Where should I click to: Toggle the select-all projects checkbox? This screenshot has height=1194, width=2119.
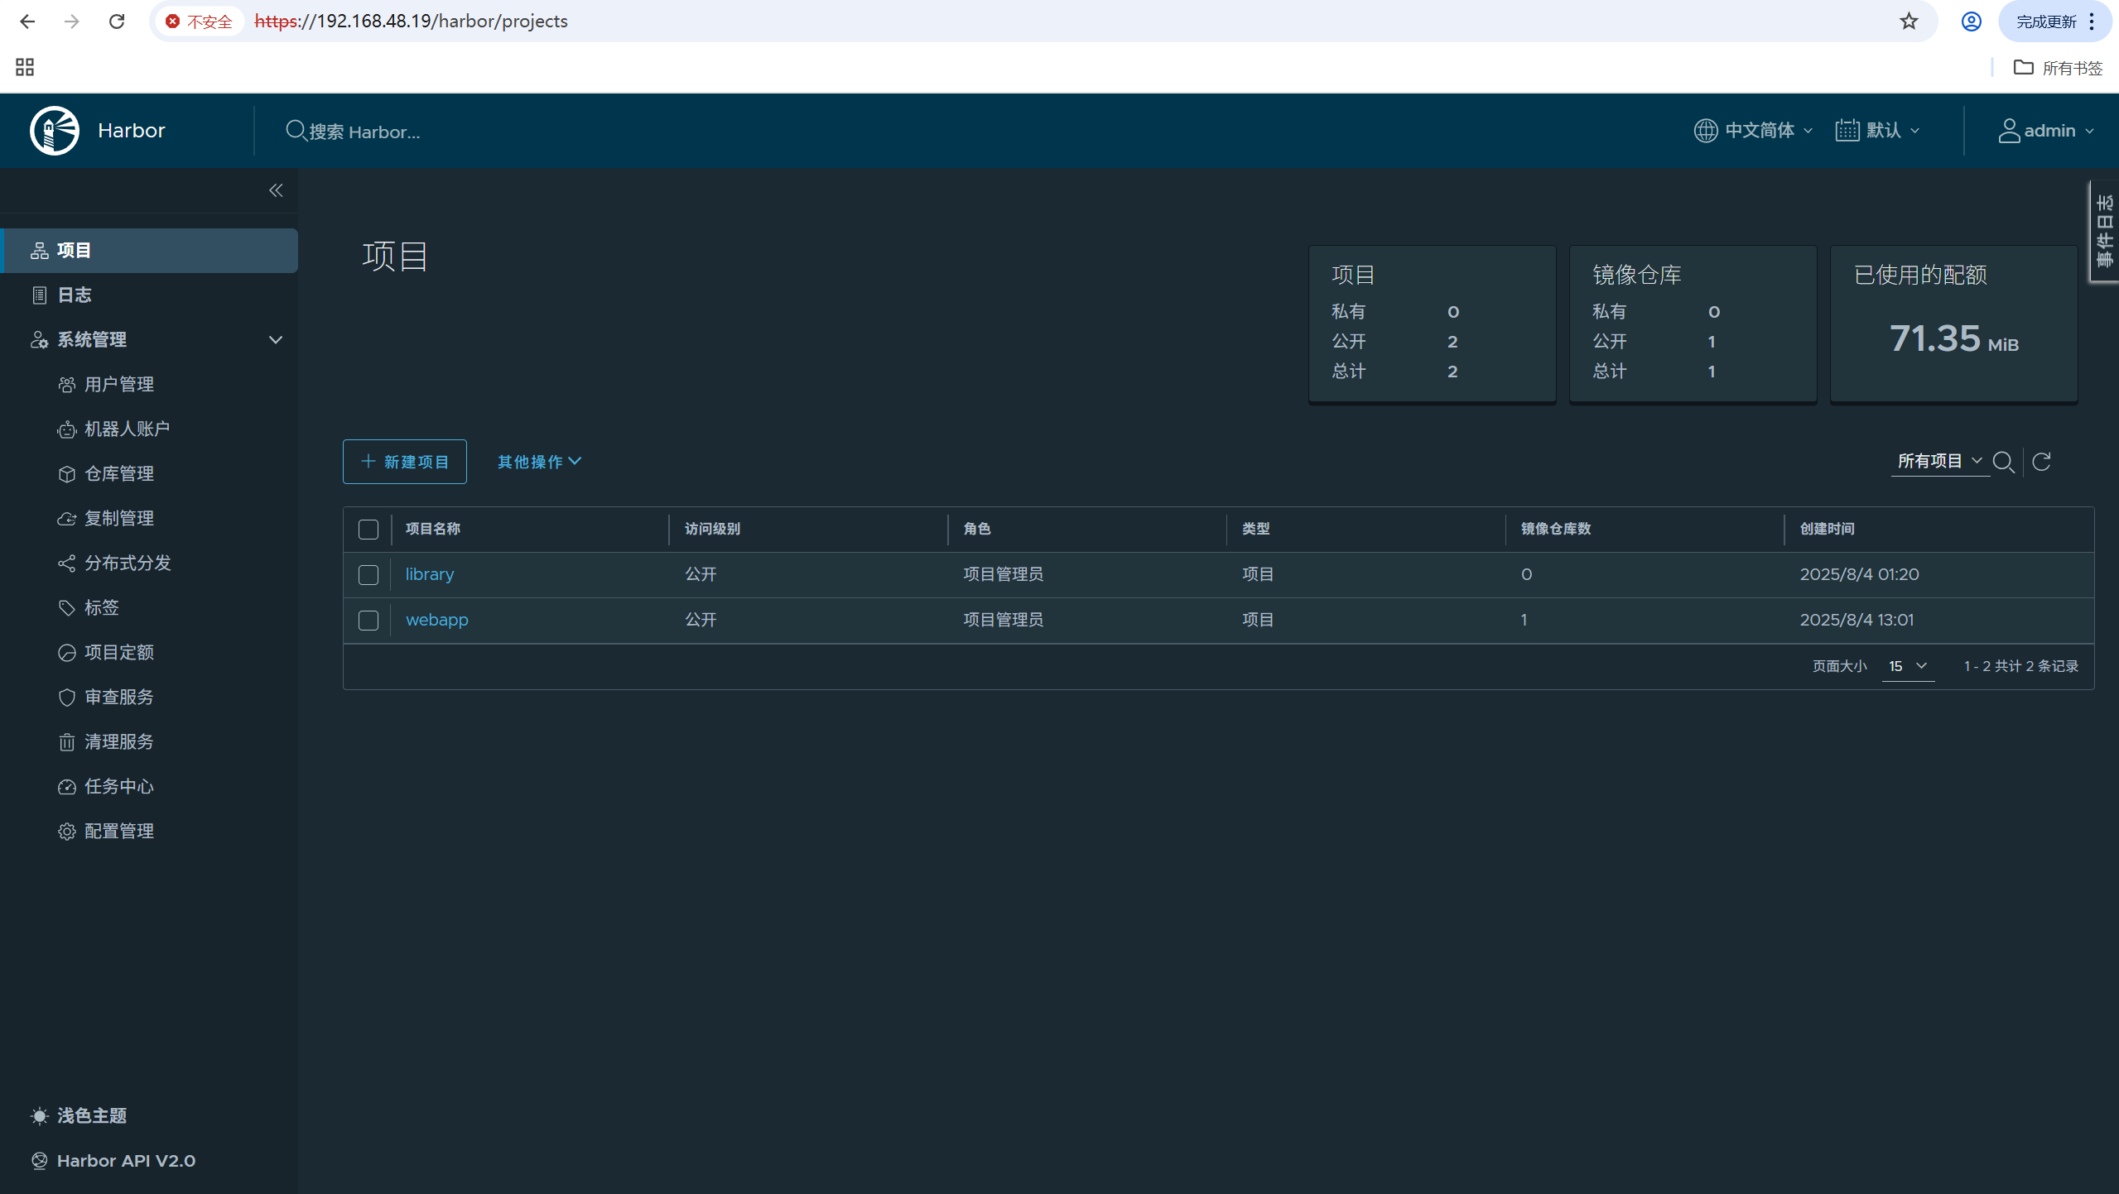[x=368, y=530]
